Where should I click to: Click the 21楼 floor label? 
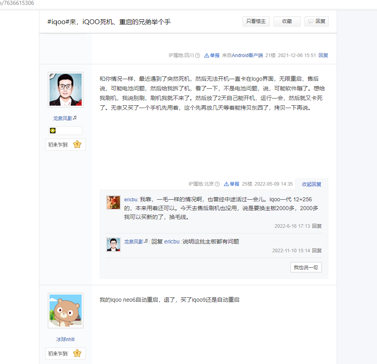coord(270,55)
